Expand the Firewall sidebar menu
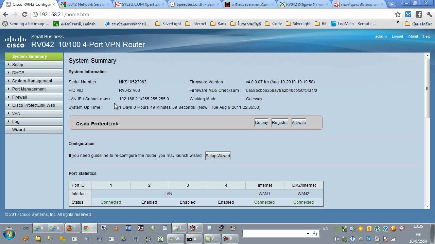 pos(34,97)
